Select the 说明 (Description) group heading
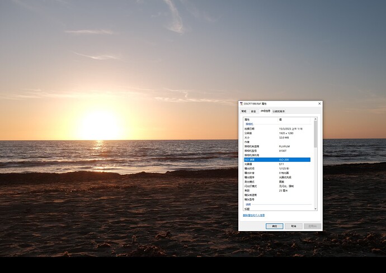The width and height of the screenshot is (386, 273). tap(248, 204)
